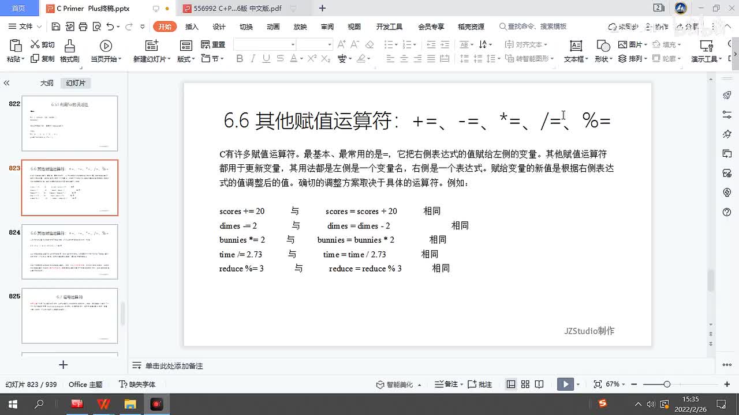Click 缺失字体 missing fonts button
The height and width of the screenshot is (415, 739).
[137, 384]
